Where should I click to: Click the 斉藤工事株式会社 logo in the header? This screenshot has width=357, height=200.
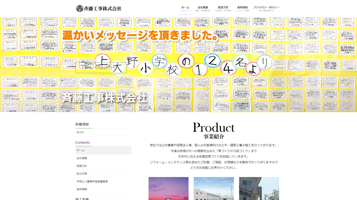(99, 9)
